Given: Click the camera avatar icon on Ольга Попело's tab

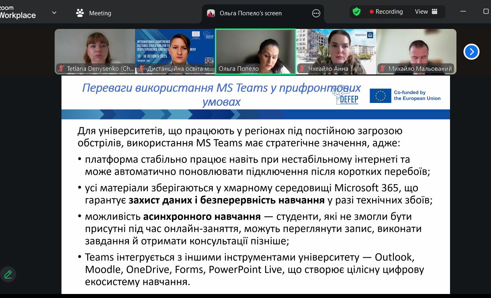Looking at the screenshot, I should (x=212, y=13).
